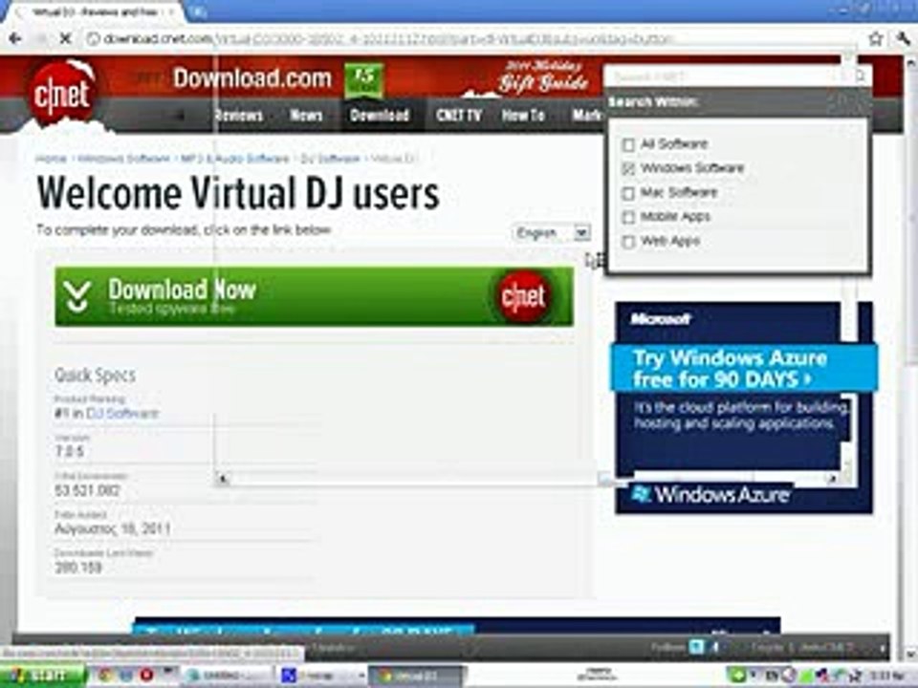This screenshot has height=688, width=918.
Task: Click the Facebook follow icon in footer bar
Action: (x=714, y=647)
